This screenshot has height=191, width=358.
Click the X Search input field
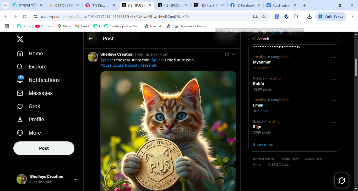294,39
